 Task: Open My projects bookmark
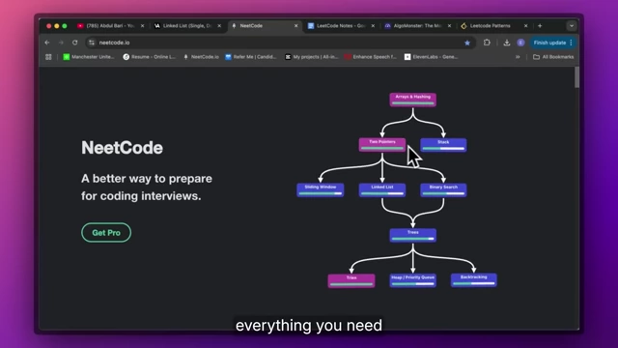coord(311,57)
